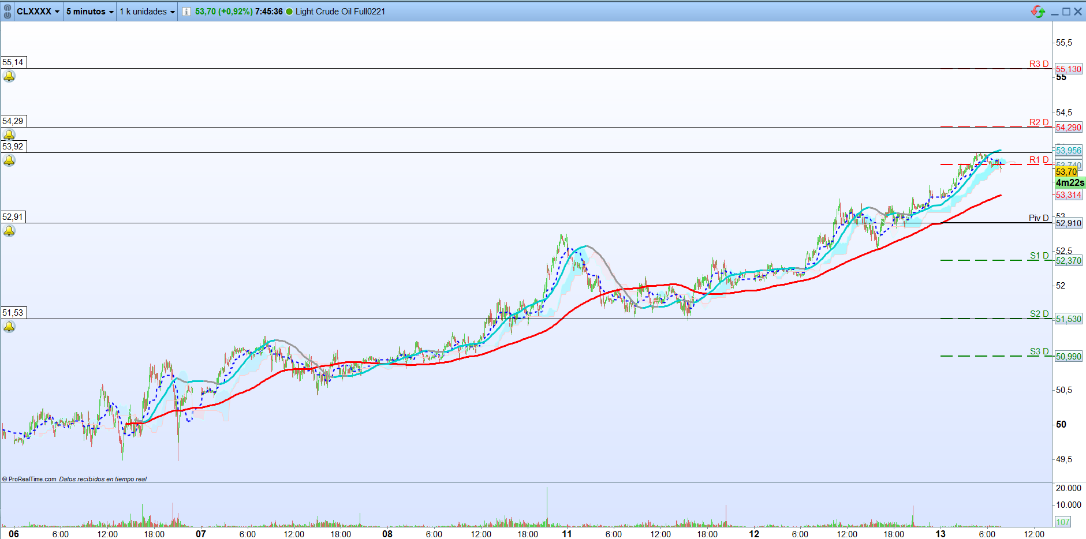Viewport: 1086px width, 539px height.
Task: Click the 53,70 (+0,92%) price change text
Action: coord(224,12)
